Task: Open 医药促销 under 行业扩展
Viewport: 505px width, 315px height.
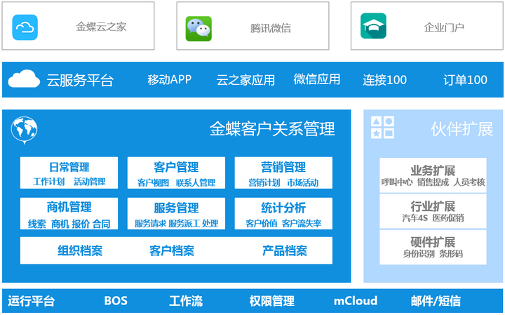Action: coord(448,218)
